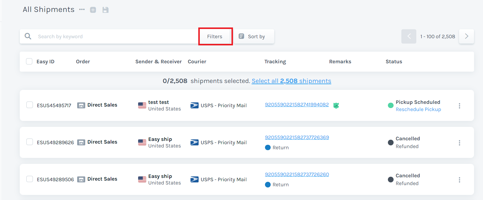Image resolution: width=483 pixels, height=200 pixels.
Task: Click the USPS logo in ESUS49289506 row
Action: point(194,179)
